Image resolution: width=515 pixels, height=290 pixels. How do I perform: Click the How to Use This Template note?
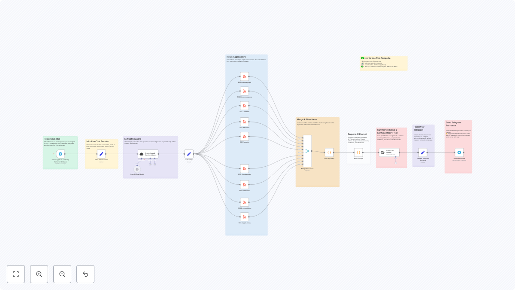(x=383, y=63)
